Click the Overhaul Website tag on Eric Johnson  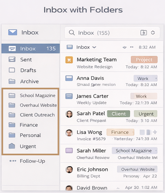tap(137, 169)
